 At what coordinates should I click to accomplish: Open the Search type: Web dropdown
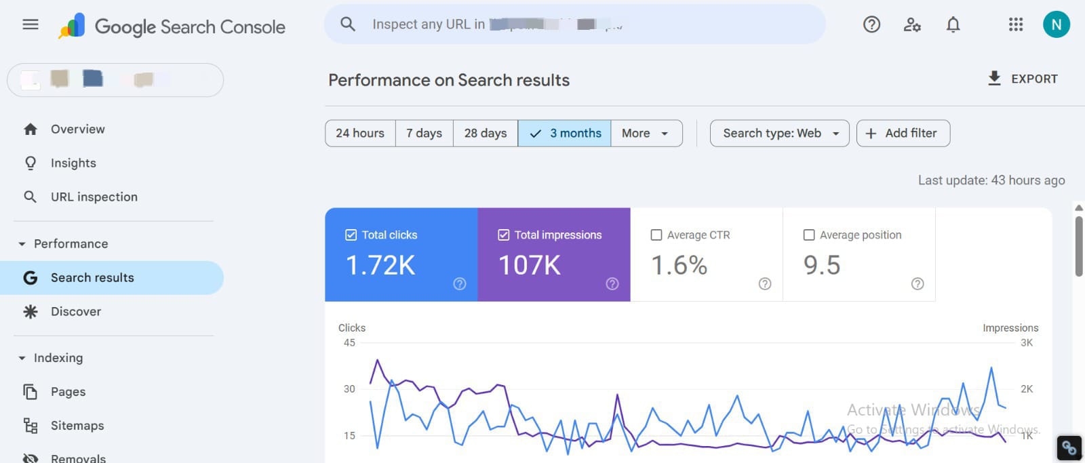779,134
